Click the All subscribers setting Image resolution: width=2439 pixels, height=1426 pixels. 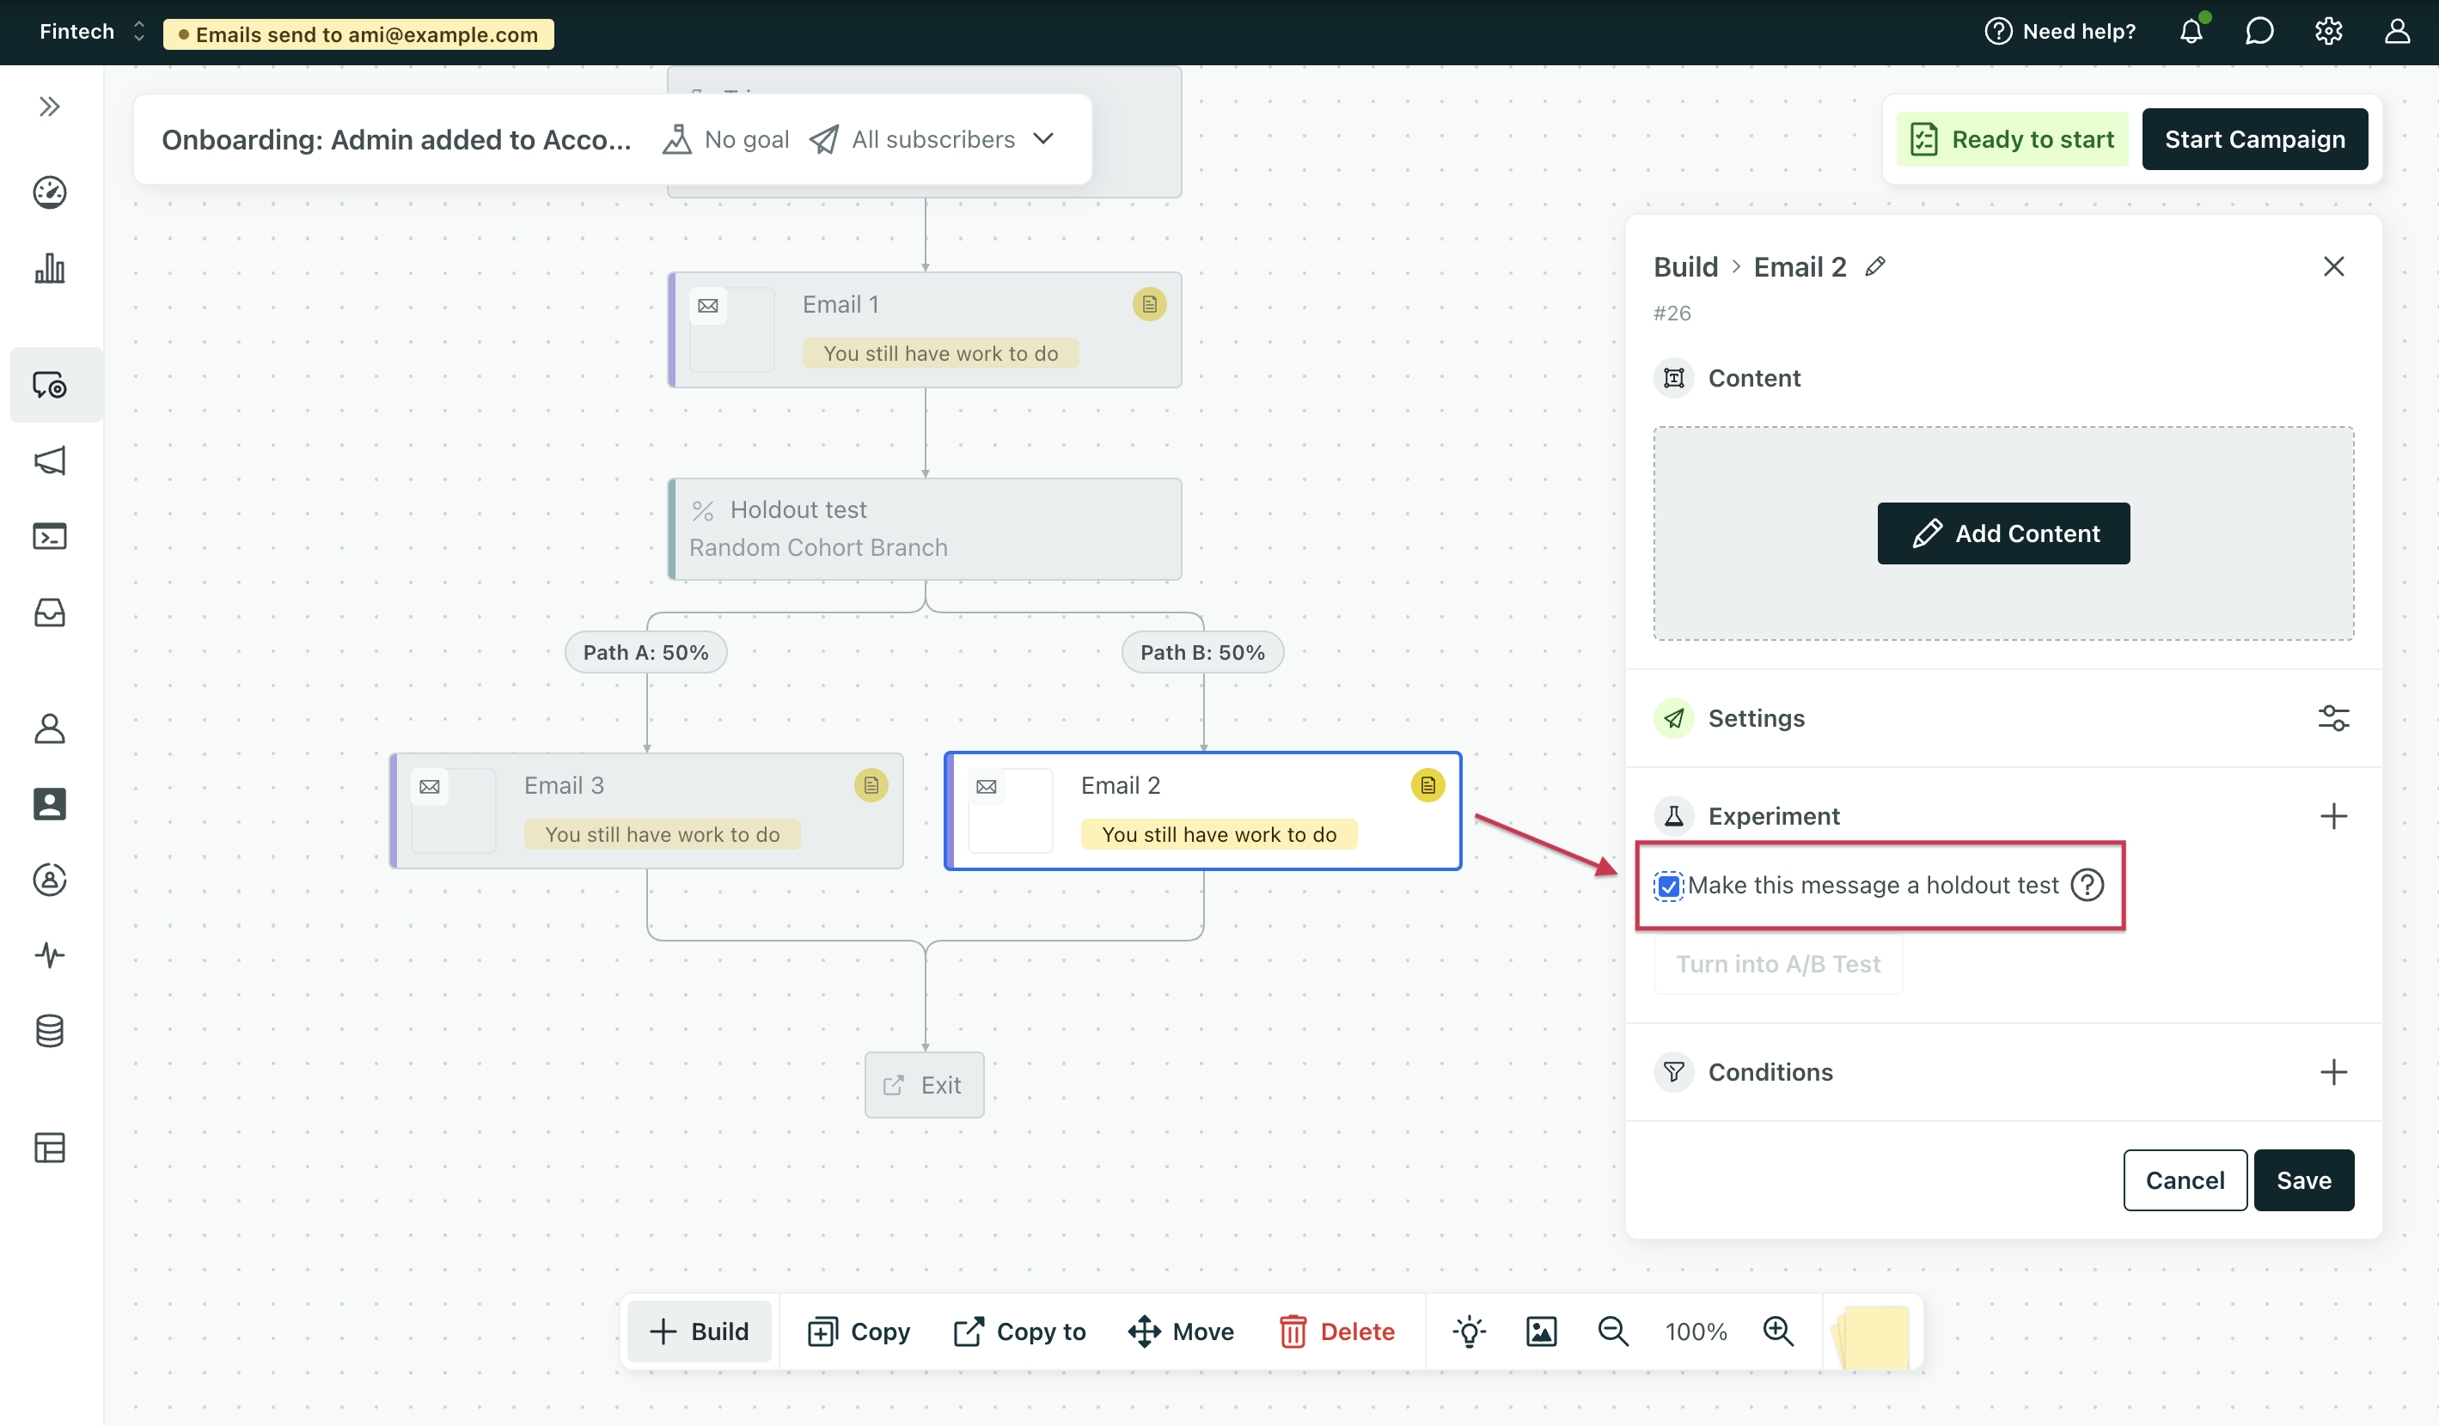click(912, 139)
